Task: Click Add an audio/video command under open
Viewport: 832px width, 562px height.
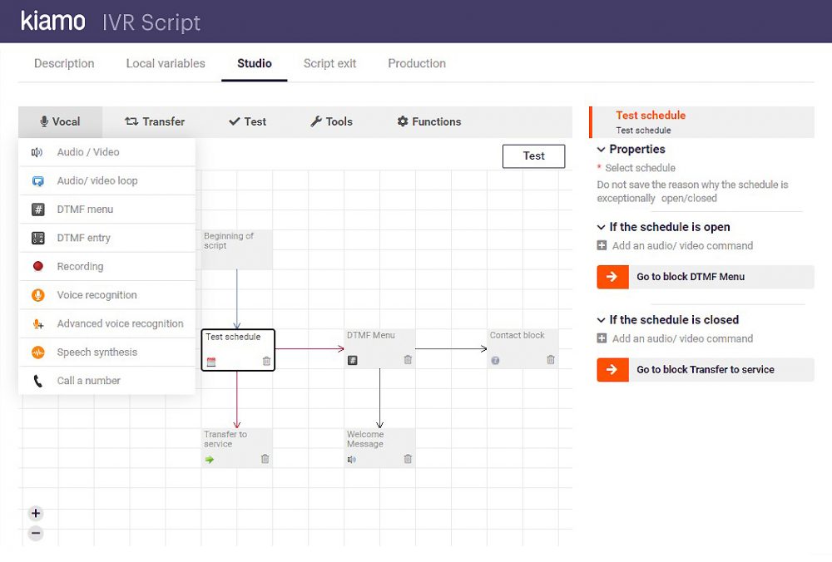Action: coord(682,245)
